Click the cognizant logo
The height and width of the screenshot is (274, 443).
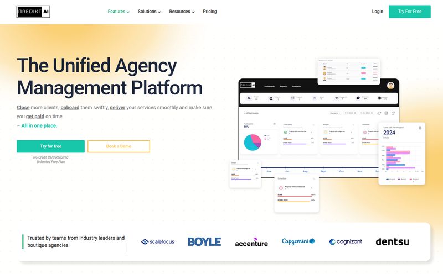(346, 241)
